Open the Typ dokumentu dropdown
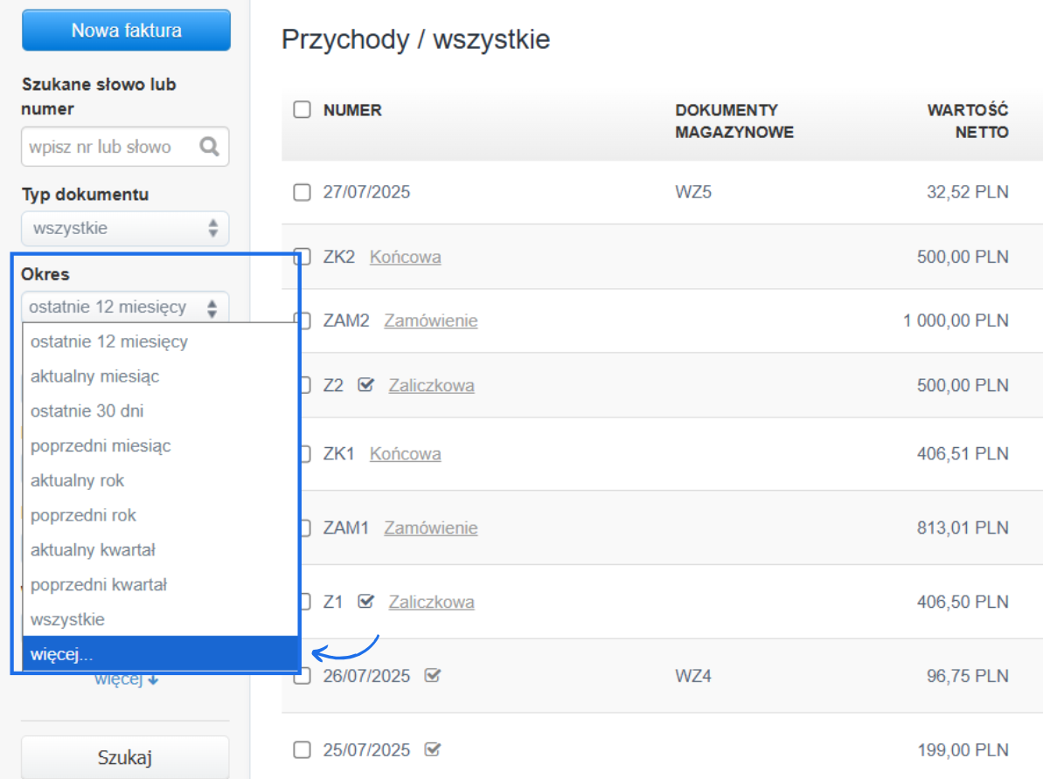The height and width of the screenshot is (779, 1043). 122,228
